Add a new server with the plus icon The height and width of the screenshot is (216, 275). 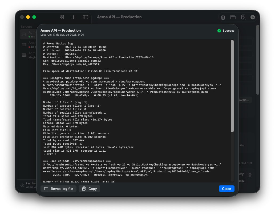[x=73, y=17]
